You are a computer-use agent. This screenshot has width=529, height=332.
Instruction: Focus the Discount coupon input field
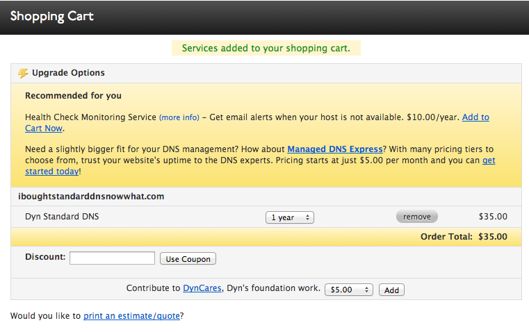[x=112, y=258]
